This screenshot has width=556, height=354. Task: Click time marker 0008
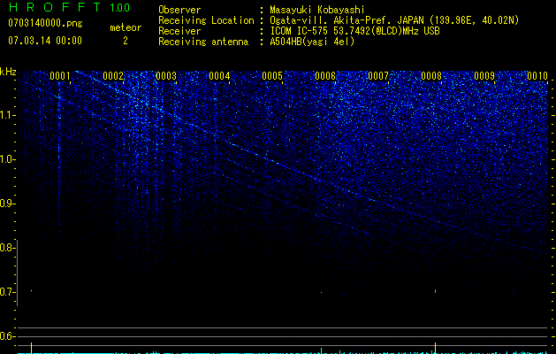point(431,75)
